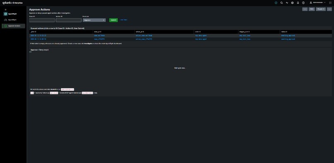Open the Decision dropdown set to Approve

(94, 20)
